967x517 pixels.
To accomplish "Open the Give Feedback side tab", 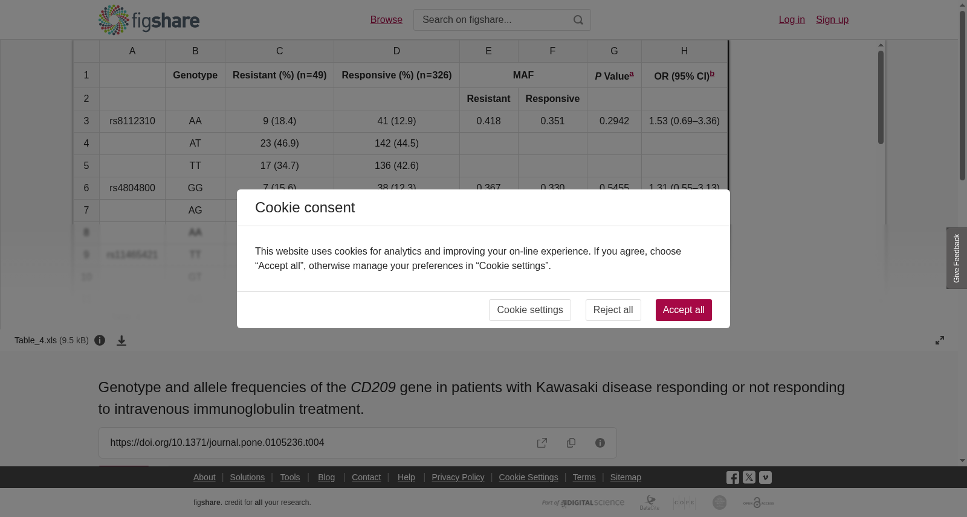I will click(x=957, y=258).
